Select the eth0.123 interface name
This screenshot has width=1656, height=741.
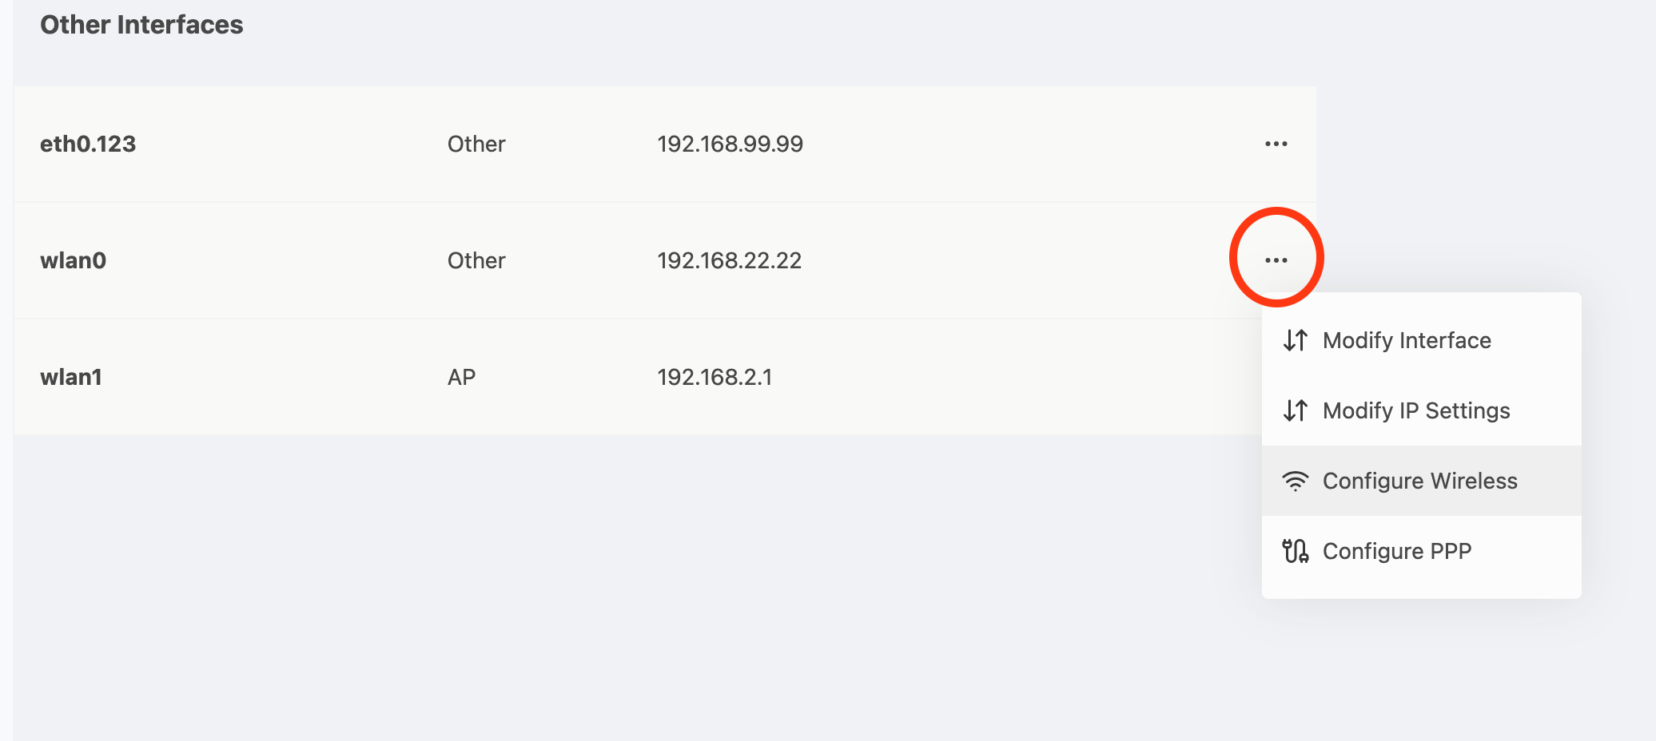(x=88, y=144)
